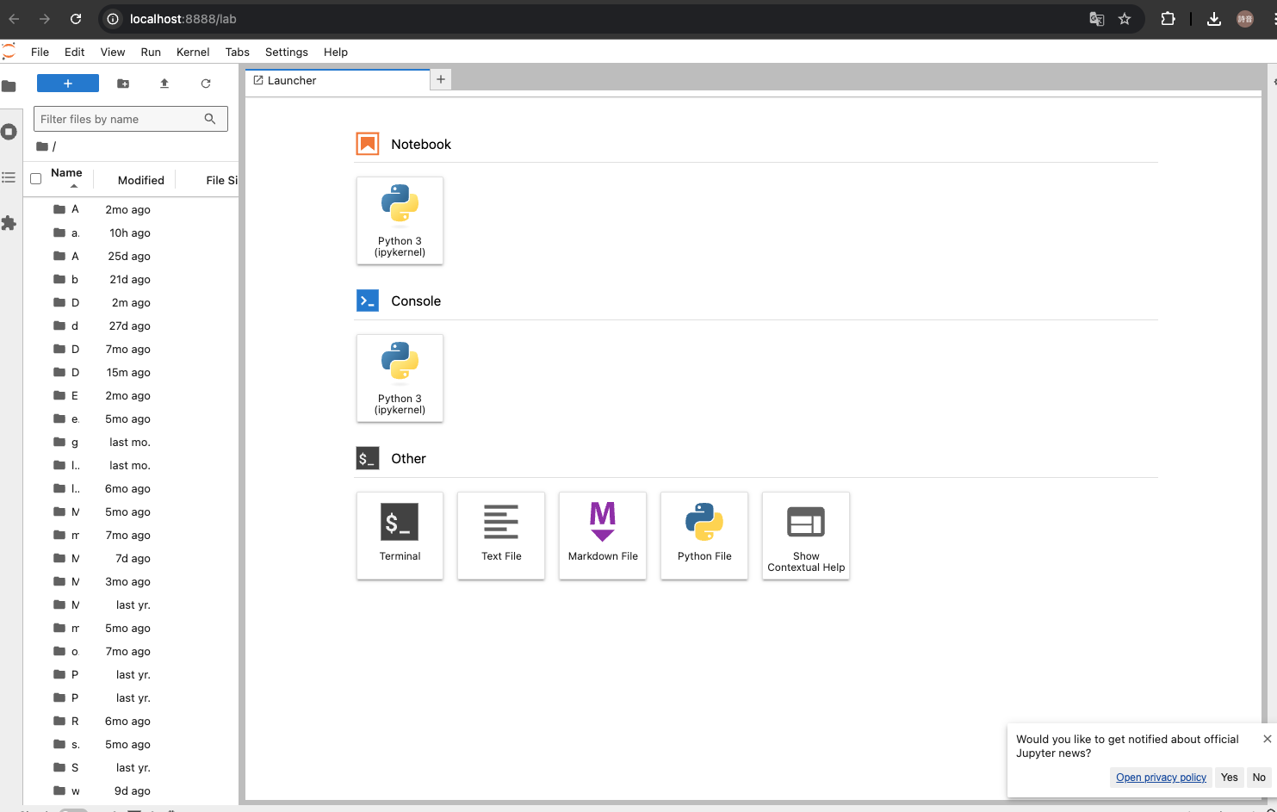Open the Settings menu
The height and width of the screenshot is (812, 1277).
[286, 52]
